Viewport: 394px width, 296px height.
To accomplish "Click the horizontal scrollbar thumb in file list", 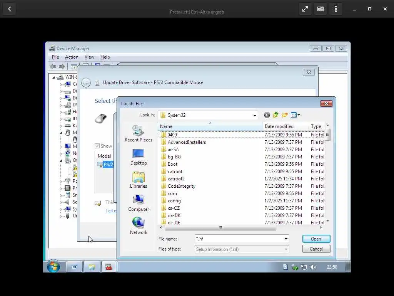I will (x=220, y=227).
